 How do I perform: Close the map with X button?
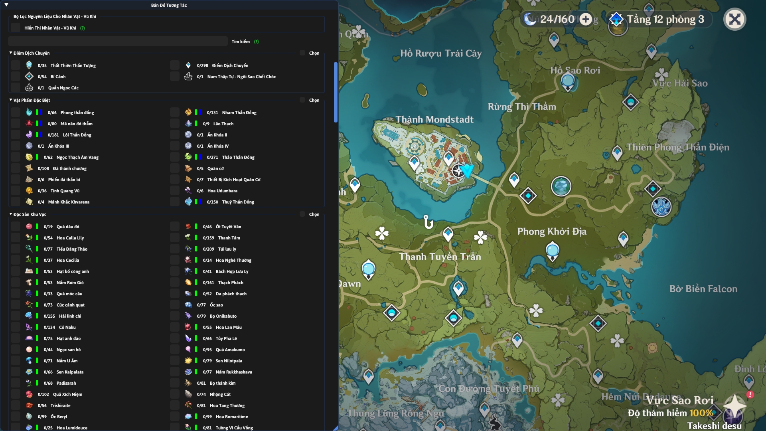coord(734,19)
